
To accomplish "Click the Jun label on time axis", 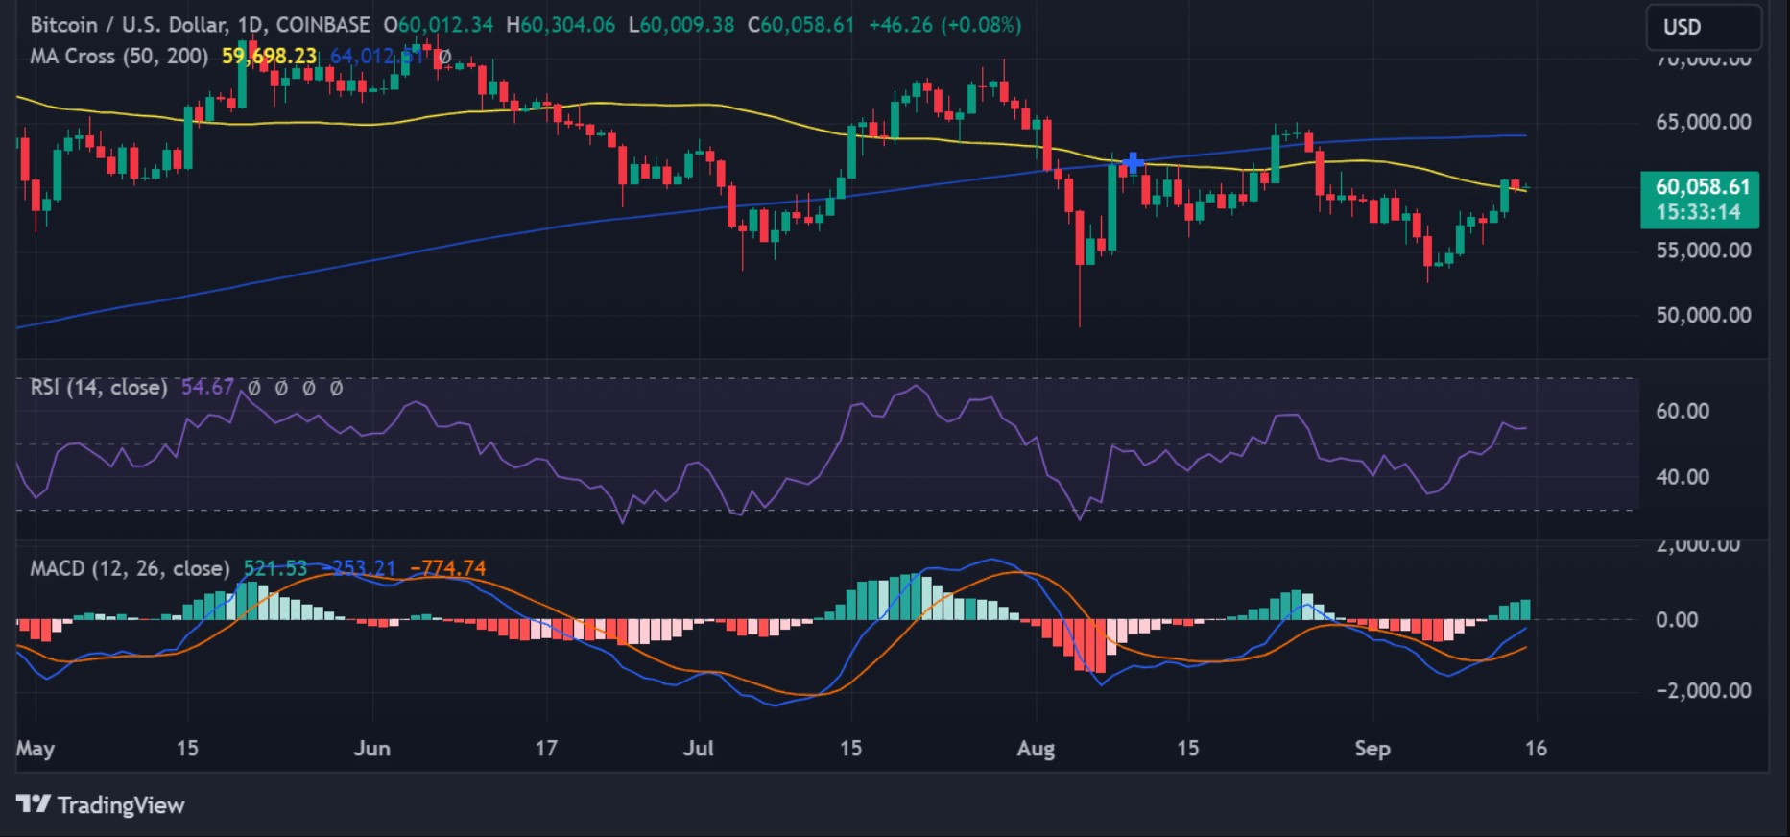I will tap(371, 749).
